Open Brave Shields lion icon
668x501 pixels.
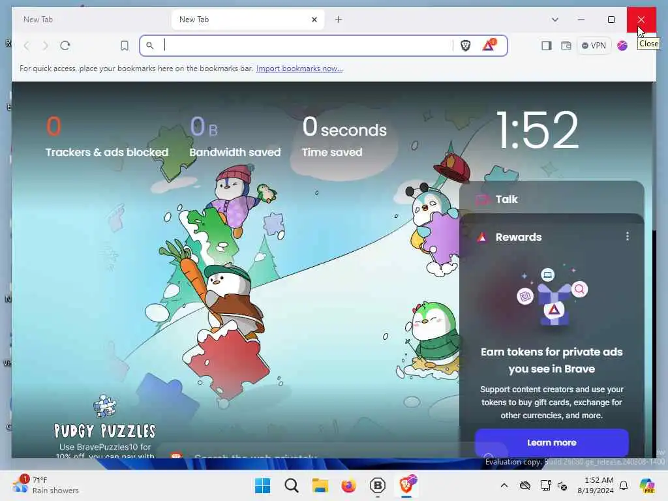pyautogui.click(x=466, y=45)
